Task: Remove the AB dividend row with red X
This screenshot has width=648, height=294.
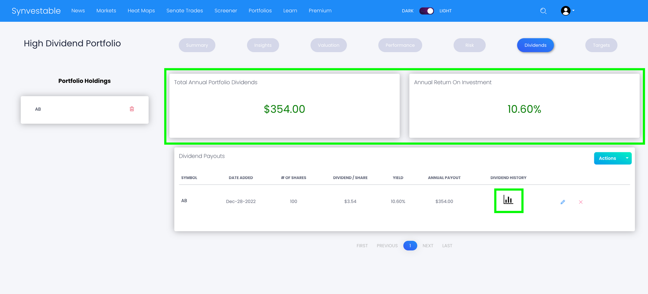Action: [581, 202]
